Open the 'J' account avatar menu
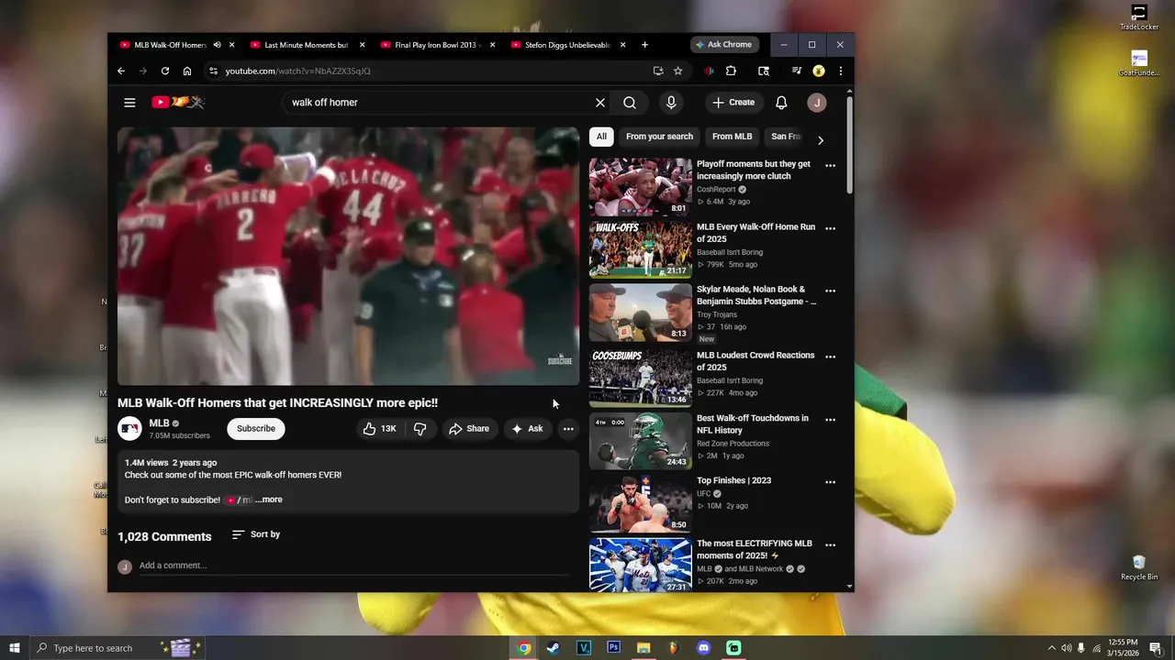This screenshot has height=660, width=1175. pyautogui.click(x=817, y=103)
